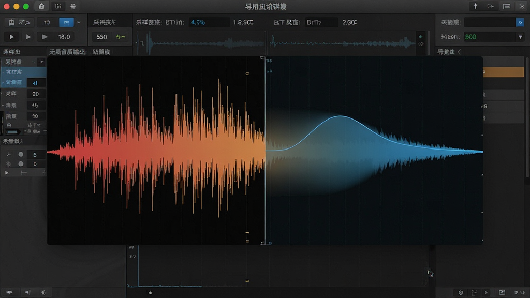Click the green plus icon beside the overview waveform
Screen dimensions: 530x298
(420, 37)
